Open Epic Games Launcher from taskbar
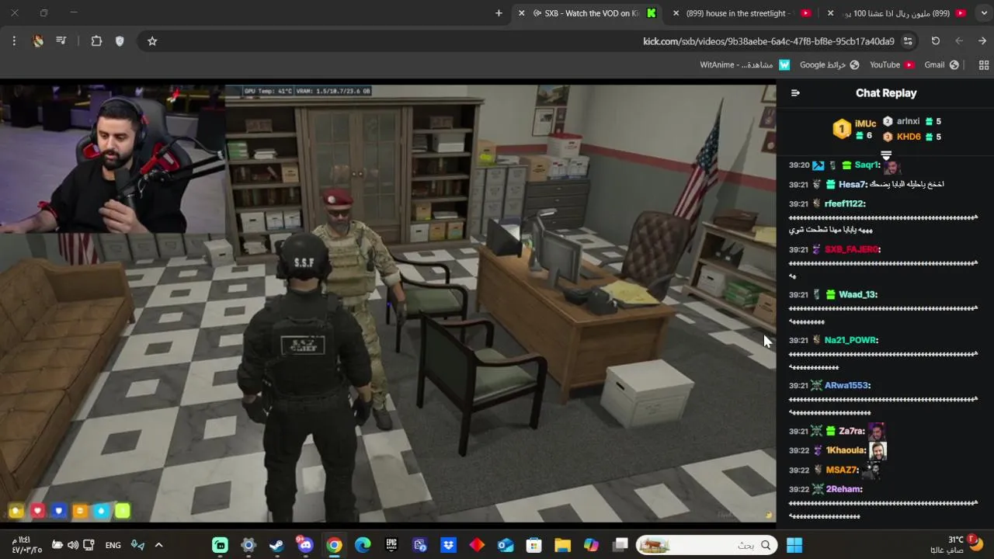 coord(391,545)
